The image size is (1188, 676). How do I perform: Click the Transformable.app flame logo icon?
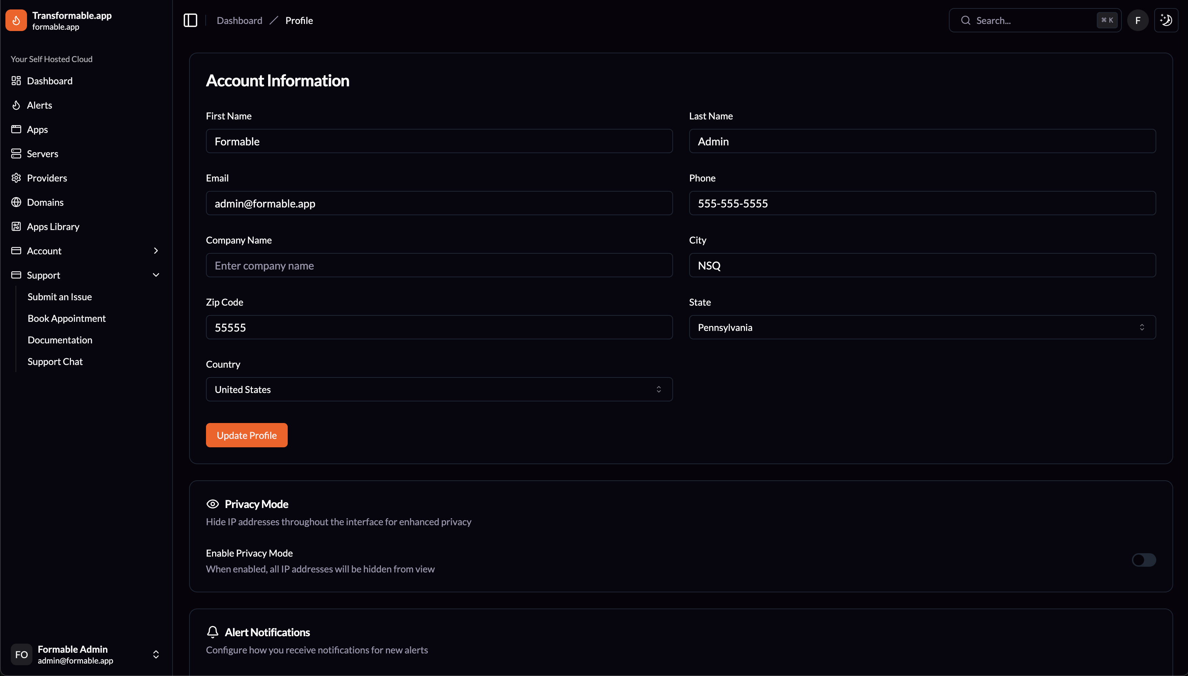(16, 21)
